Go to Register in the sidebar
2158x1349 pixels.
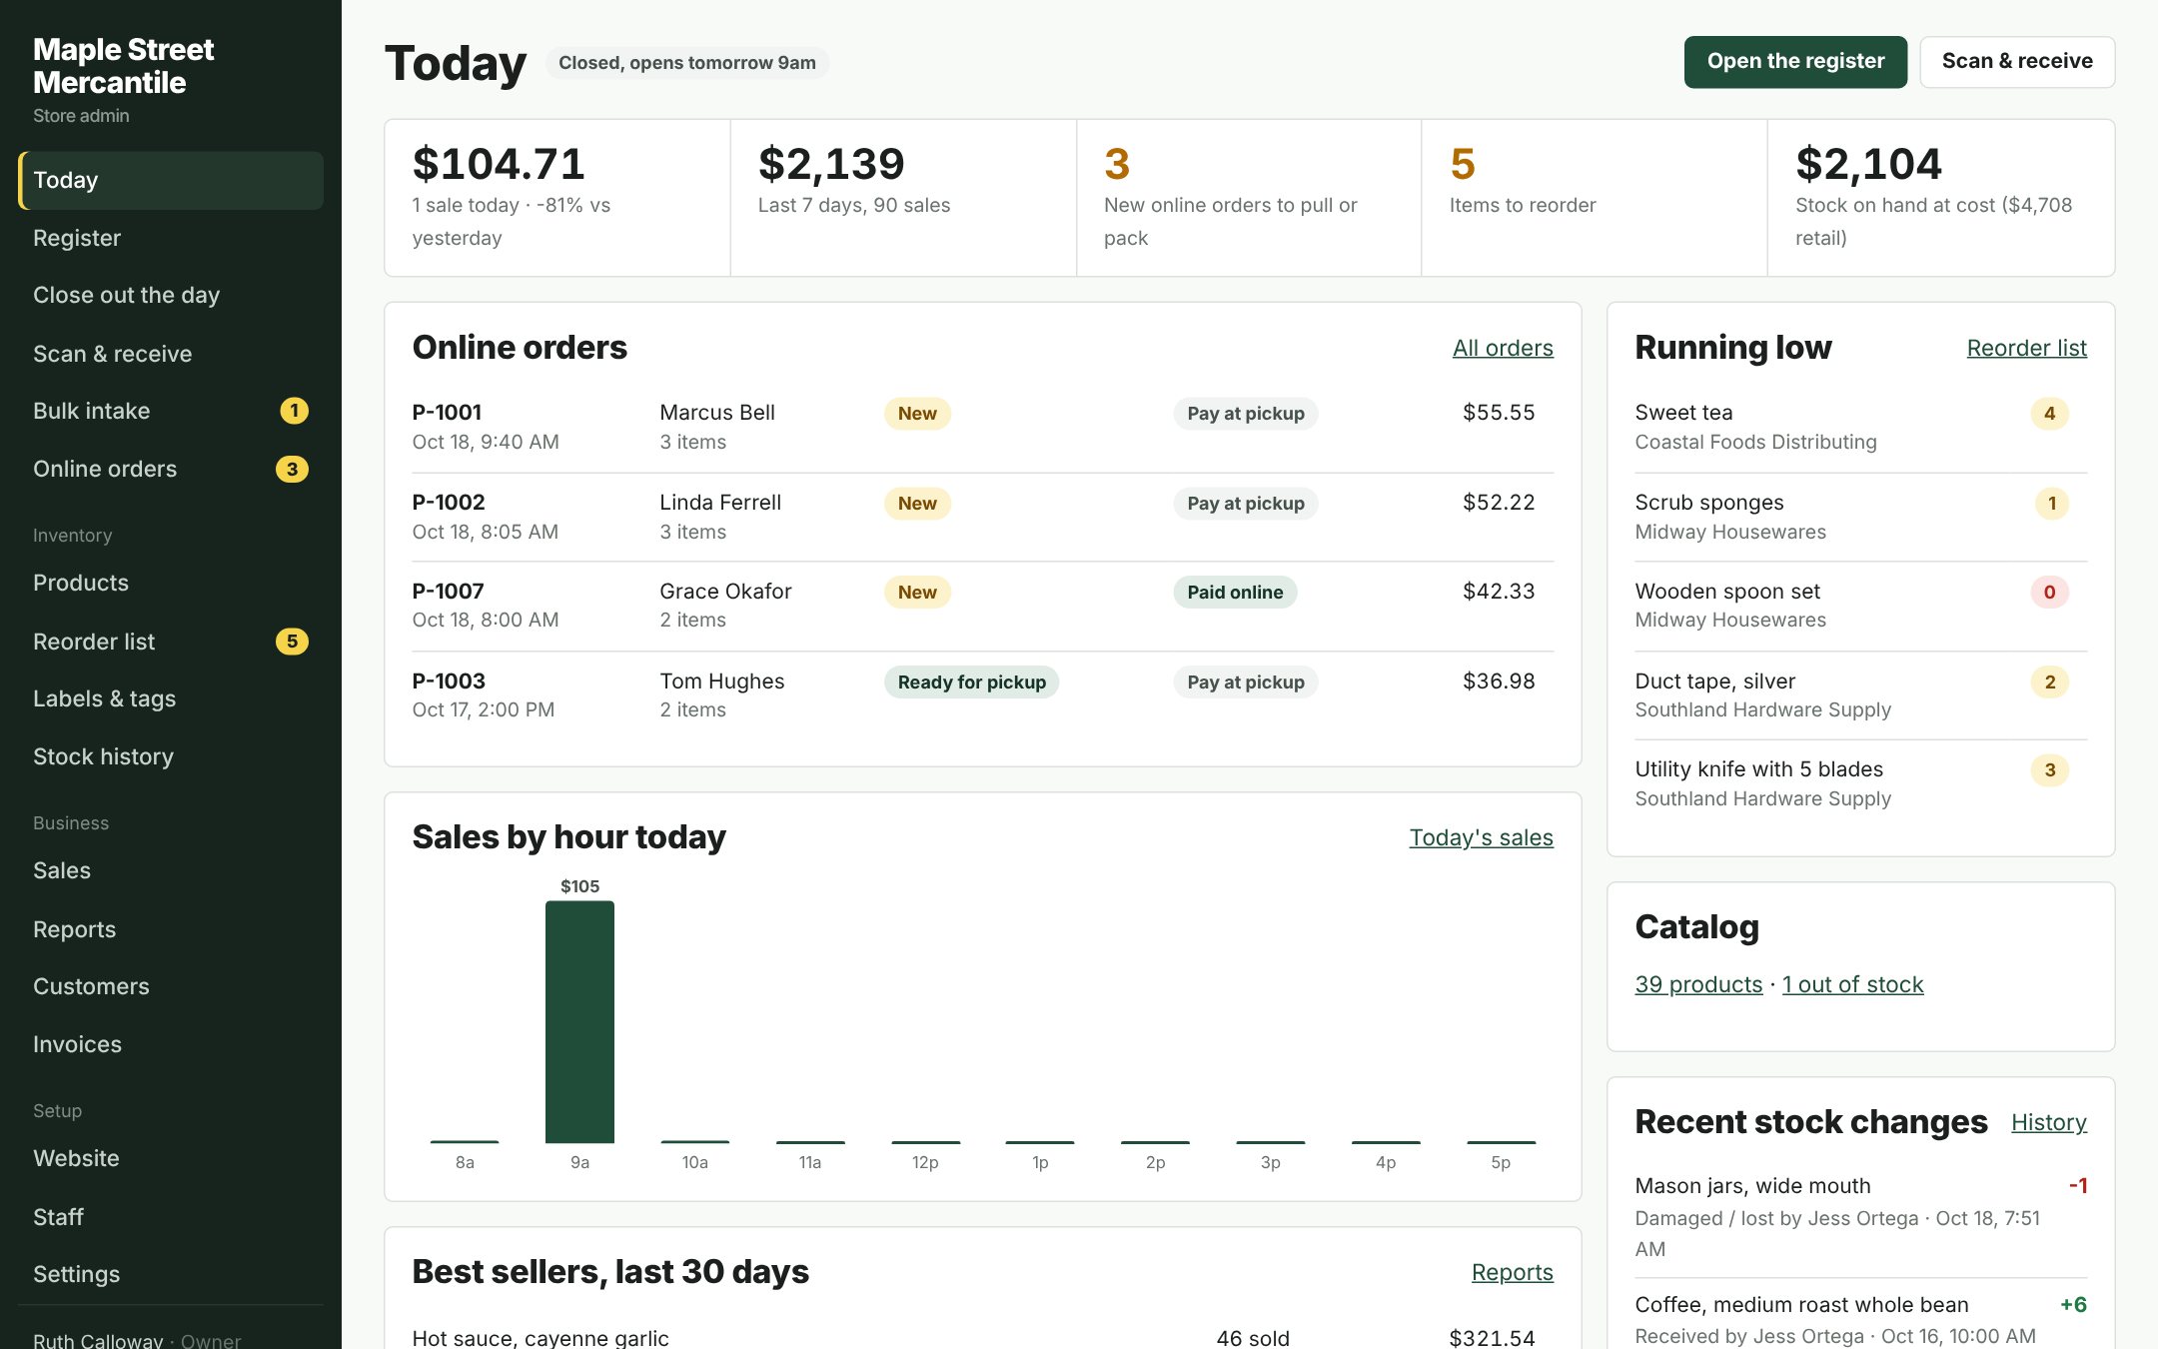tap(171, 238)
